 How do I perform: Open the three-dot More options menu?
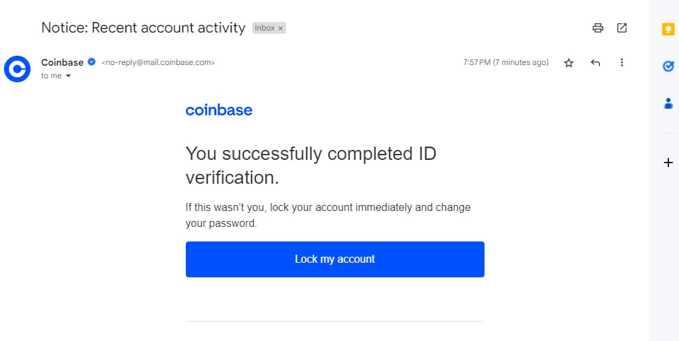pyautogui.click(x=622, y=62)
